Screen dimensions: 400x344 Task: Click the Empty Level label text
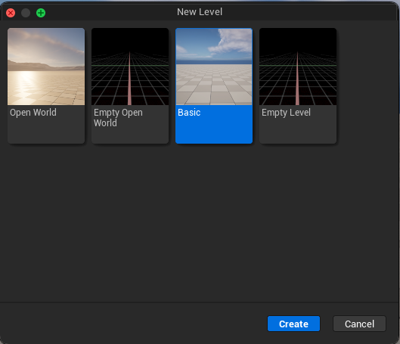286,113
